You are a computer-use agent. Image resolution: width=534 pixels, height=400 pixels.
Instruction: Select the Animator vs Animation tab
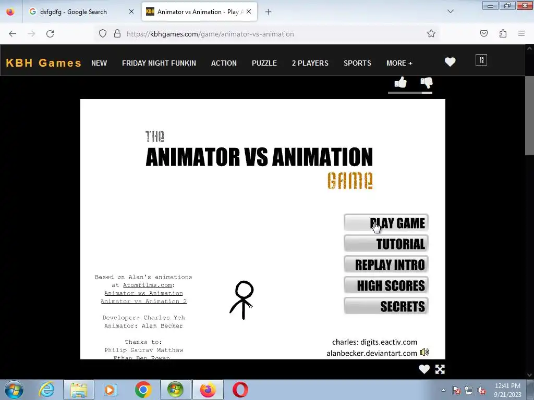199,11
